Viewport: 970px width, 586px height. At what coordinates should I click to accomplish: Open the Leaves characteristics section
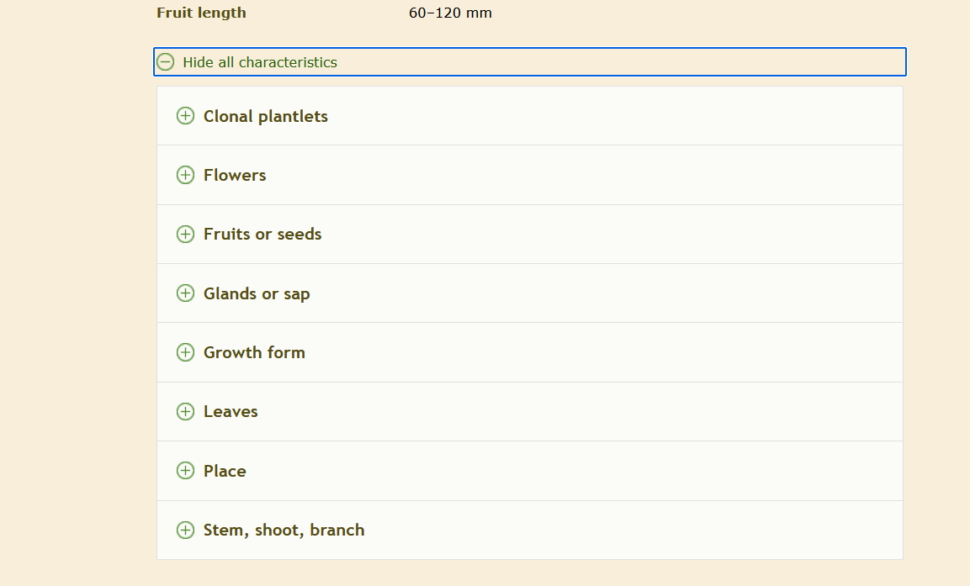231,411
